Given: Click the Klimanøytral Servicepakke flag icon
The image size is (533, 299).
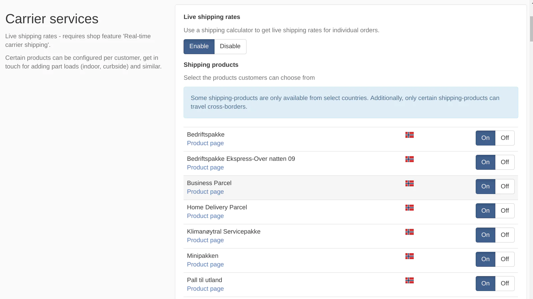Looking at the screenshot, I should [409, 232].
